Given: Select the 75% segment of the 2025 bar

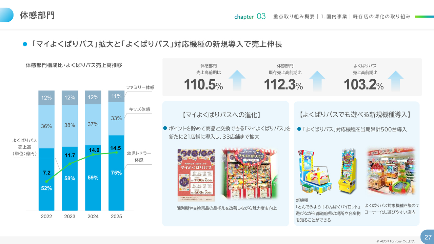Looking at the screenshot, I should [116, 173].
